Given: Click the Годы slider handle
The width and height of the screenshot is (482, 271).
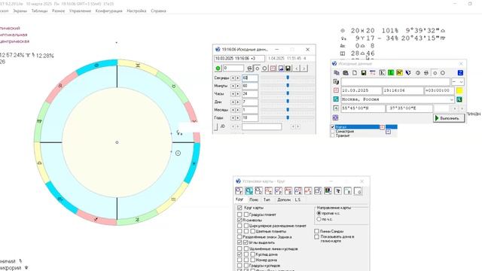Looking at the screenshot, I should pos(288,117).
